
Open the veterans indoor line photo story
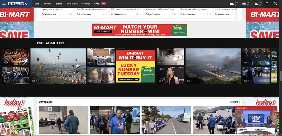click(64, 120)
